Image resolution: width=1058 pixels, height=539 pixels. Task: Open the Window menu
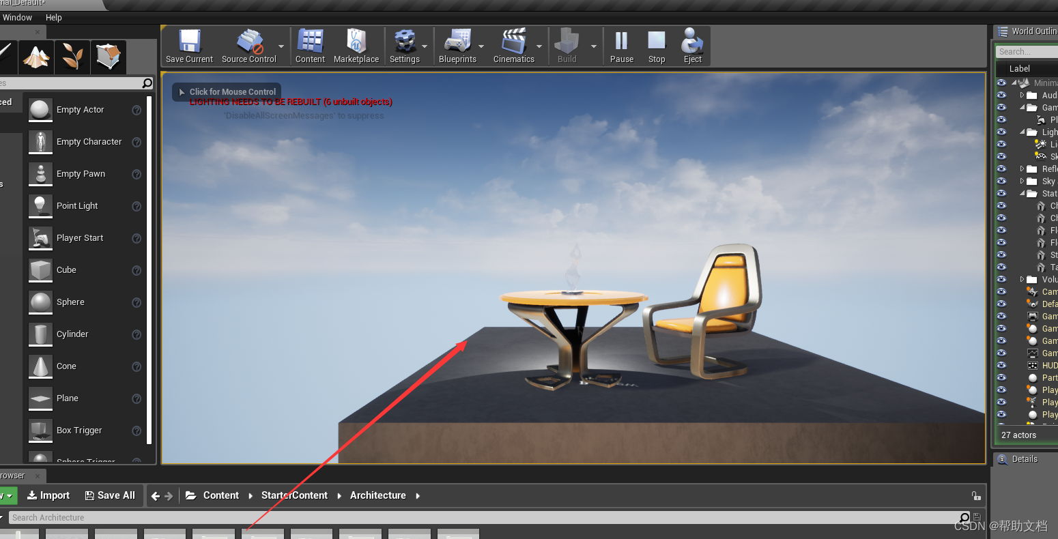click(x=17, y=18)
